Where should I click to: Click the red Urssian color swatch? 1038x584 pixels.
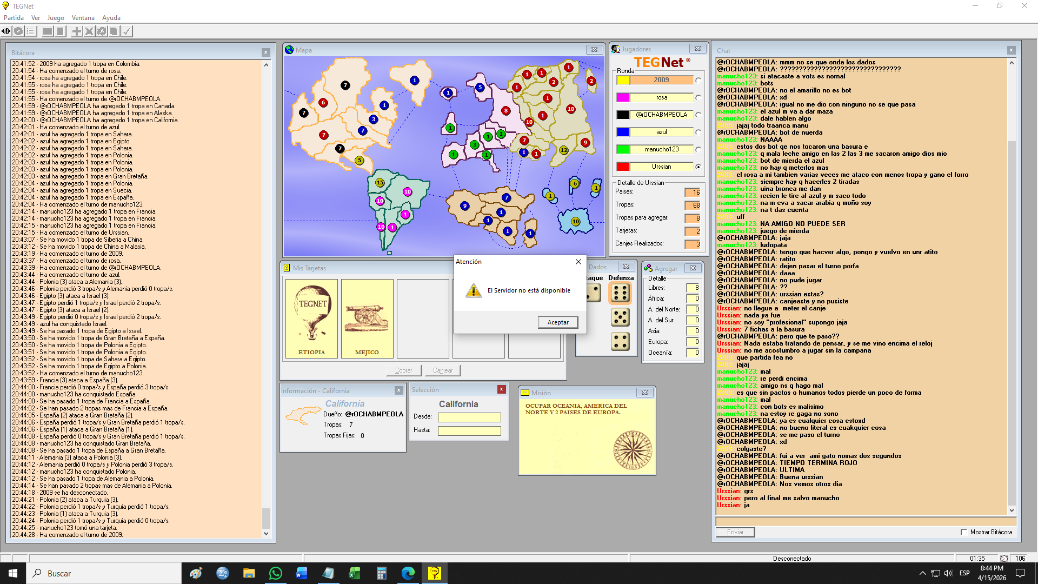coord(623,167)
